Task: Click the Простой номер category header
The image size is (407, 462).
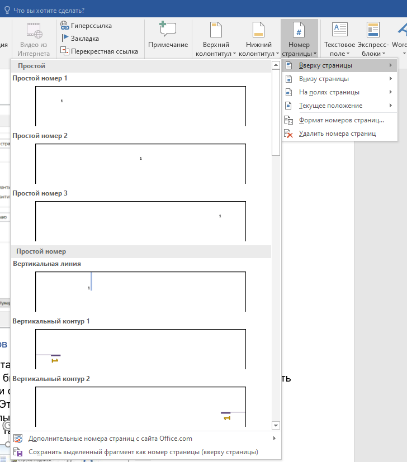Action: coord(141,251)
